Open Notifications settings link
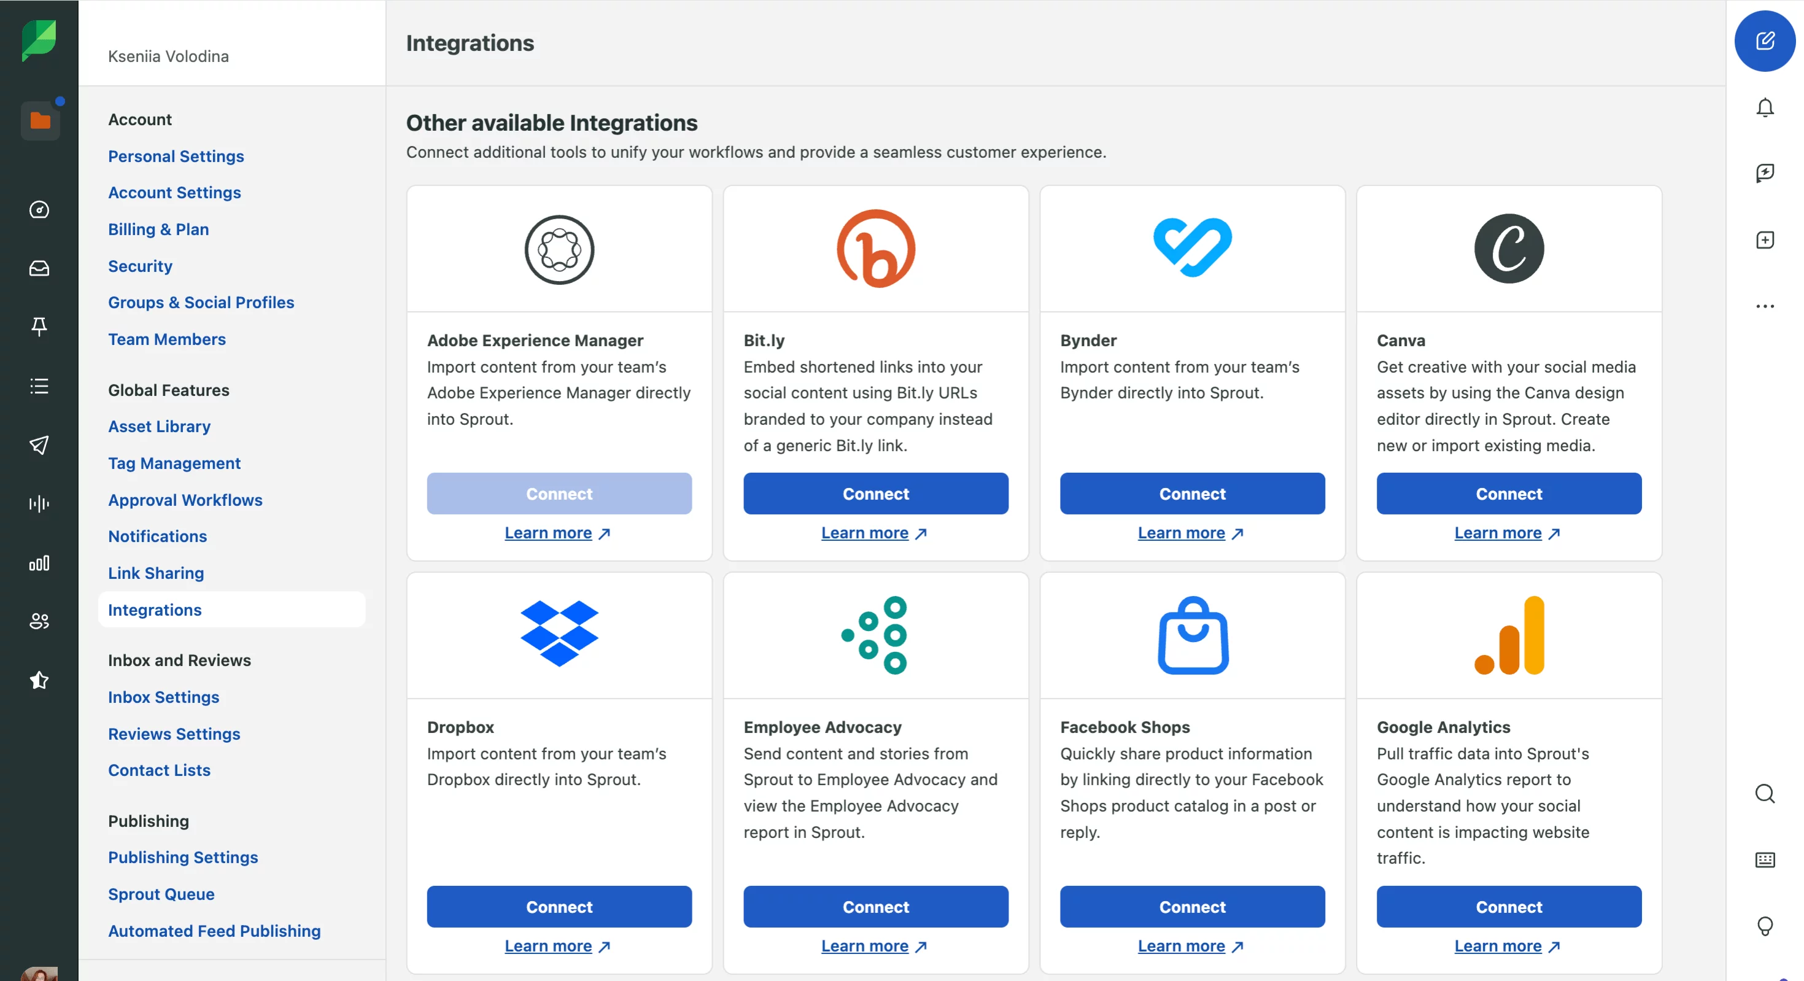 click(158, 537)
